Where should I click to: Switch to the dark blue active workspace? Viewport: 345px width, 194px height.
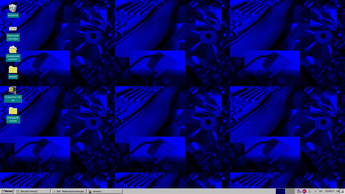280,191
